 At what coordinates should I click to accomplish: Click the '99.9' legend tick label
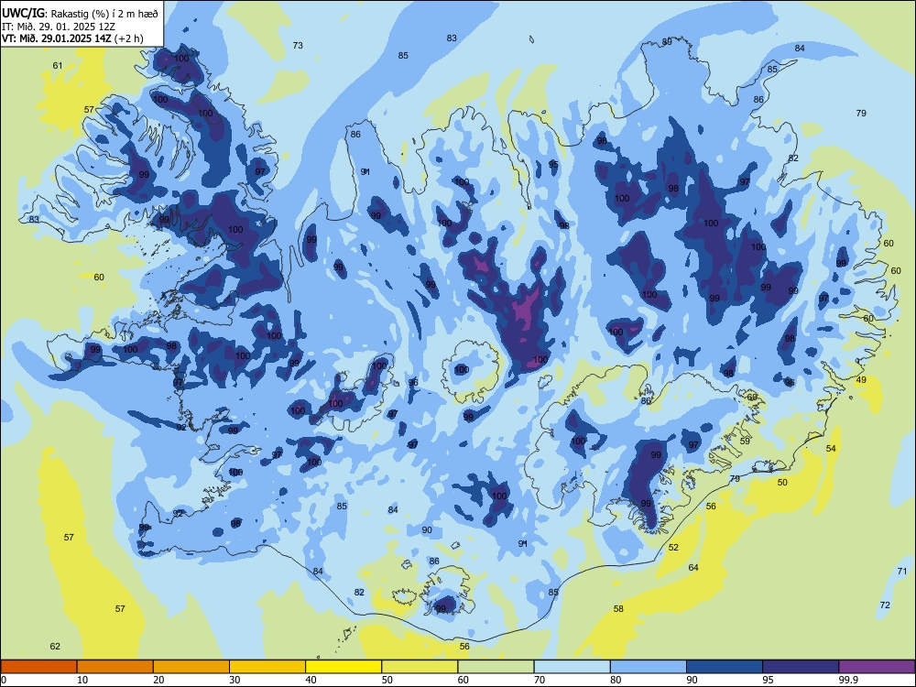click(847, 680)
